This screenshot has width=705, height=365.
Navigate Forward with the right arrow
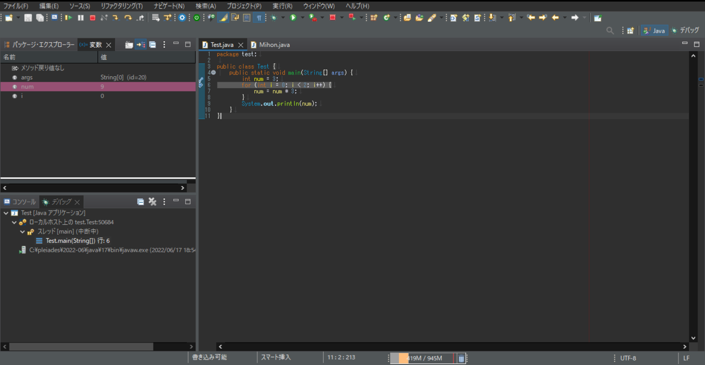pos(575,18)
